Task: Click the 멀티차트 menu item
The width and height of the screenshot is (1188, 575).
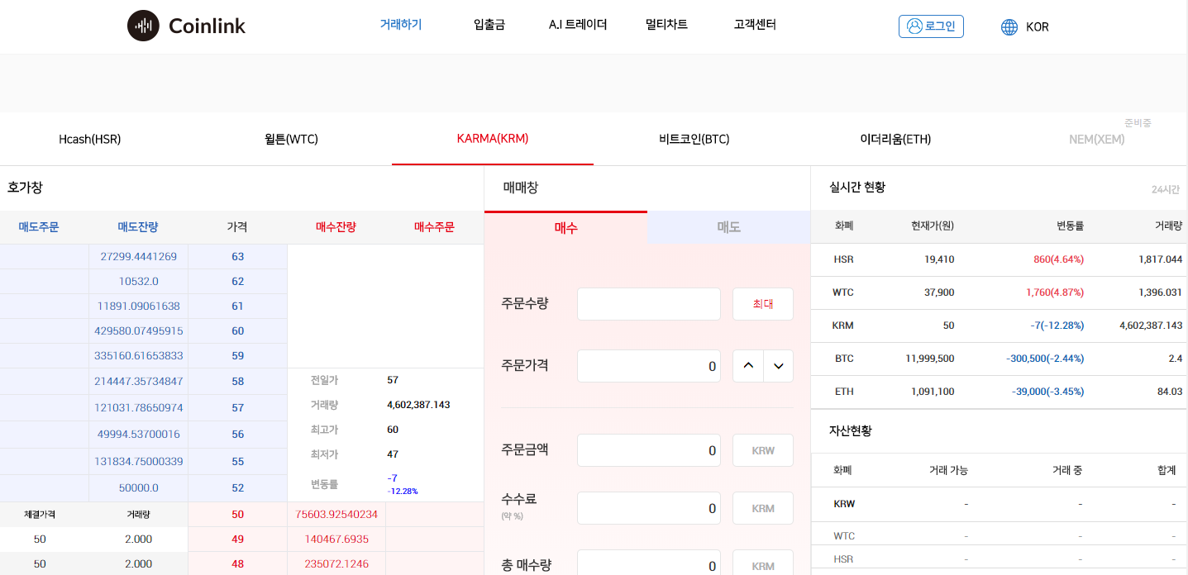Action: [666, 24]
